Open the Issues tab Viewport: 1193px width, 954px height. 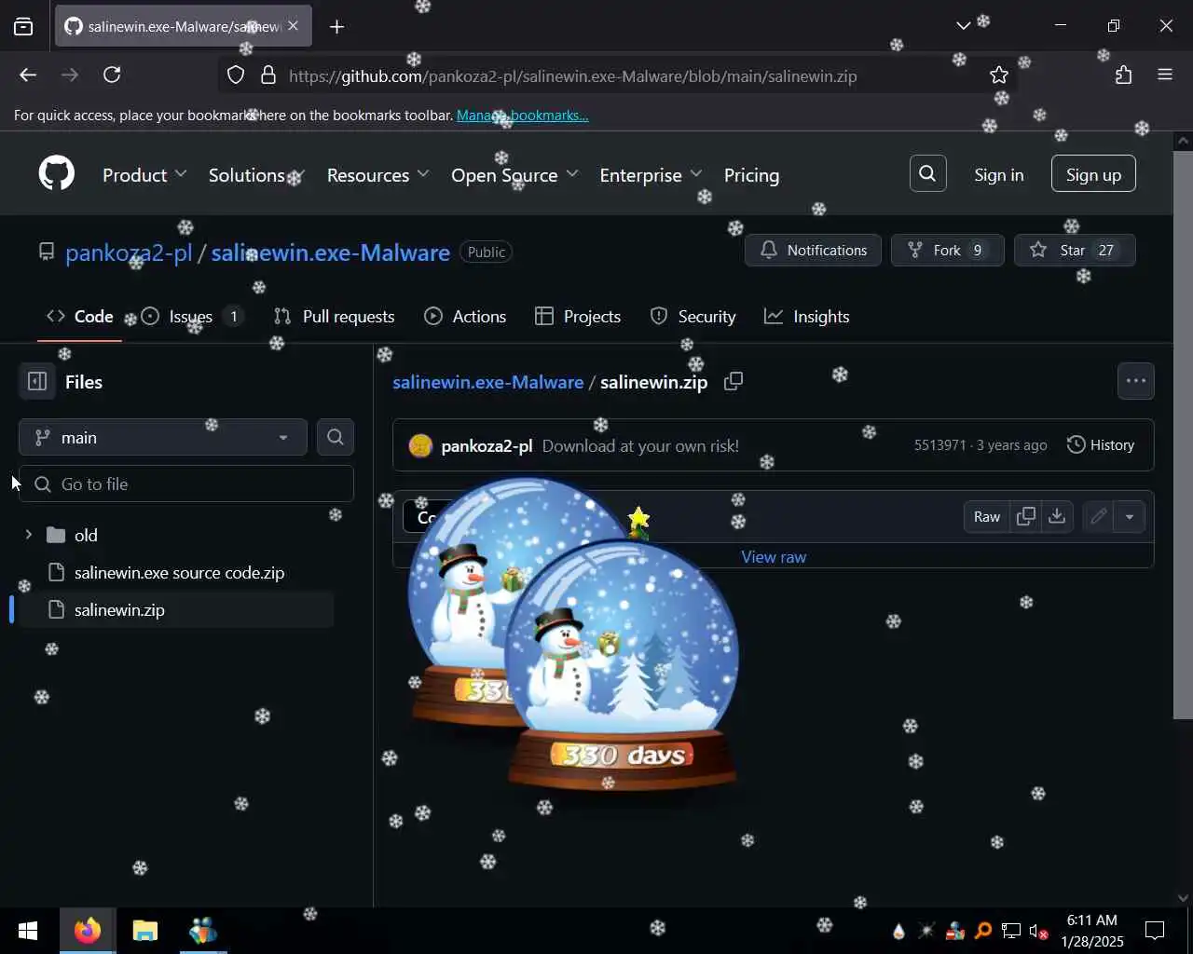(x=194, y=317)
